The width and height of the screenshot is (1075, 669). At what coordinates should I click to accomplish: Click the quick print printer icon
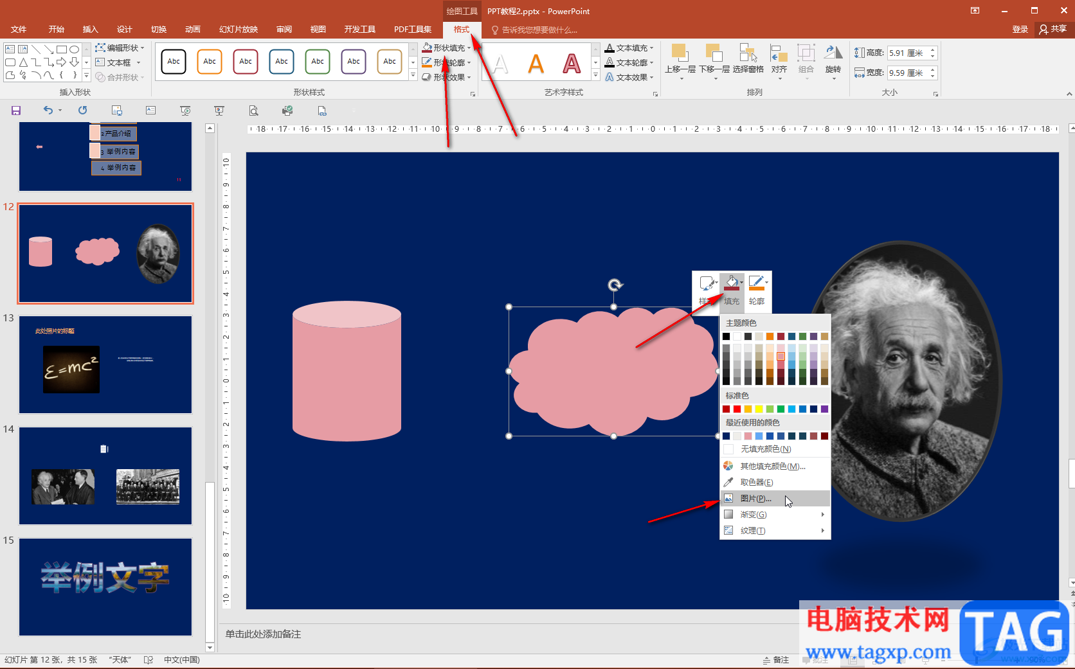click(287, 111)
